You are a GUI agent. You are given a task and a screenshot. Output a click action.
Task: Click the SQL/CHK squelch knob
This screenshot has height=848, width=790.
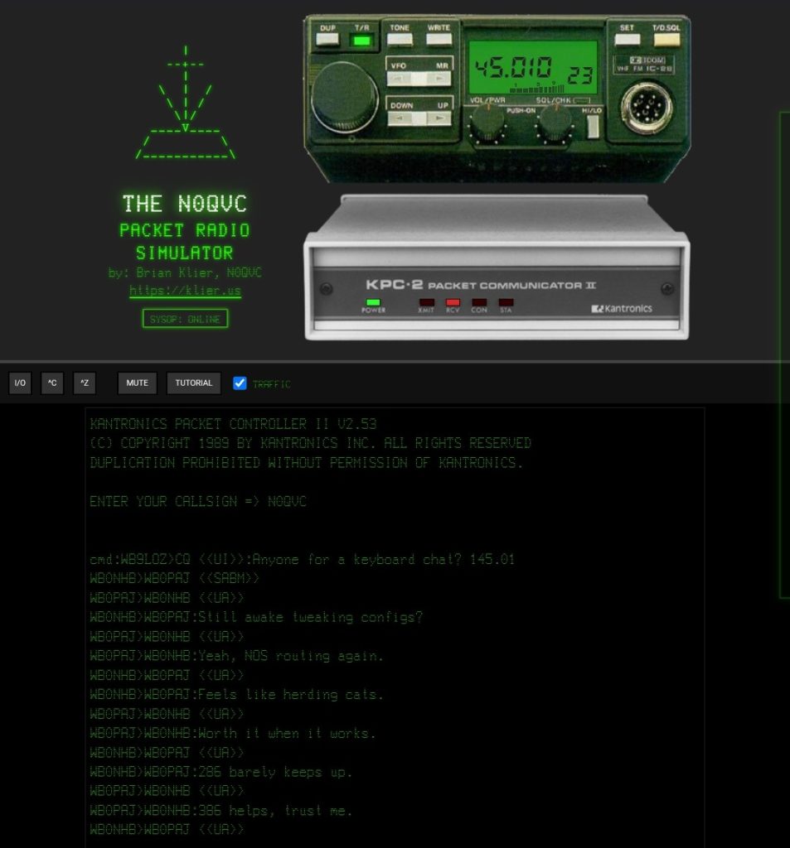click(554, 125)
